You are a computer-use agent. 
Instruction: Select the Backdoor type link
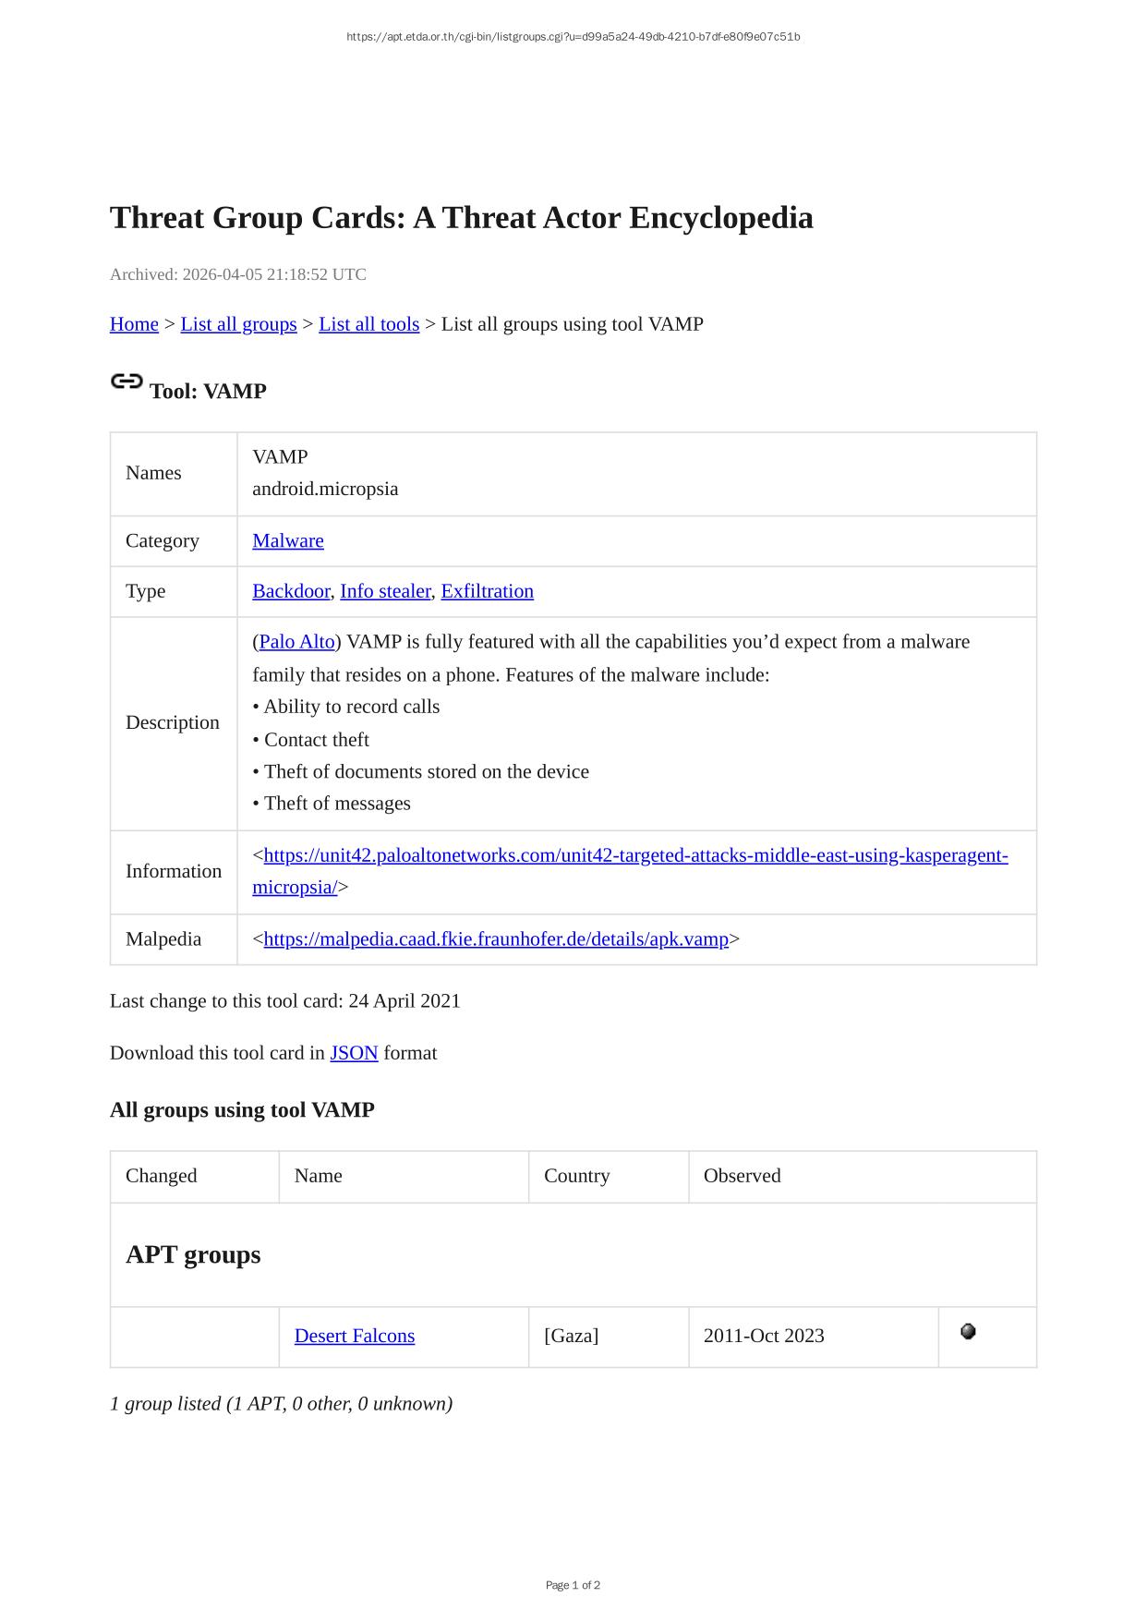tap(291, 591)
